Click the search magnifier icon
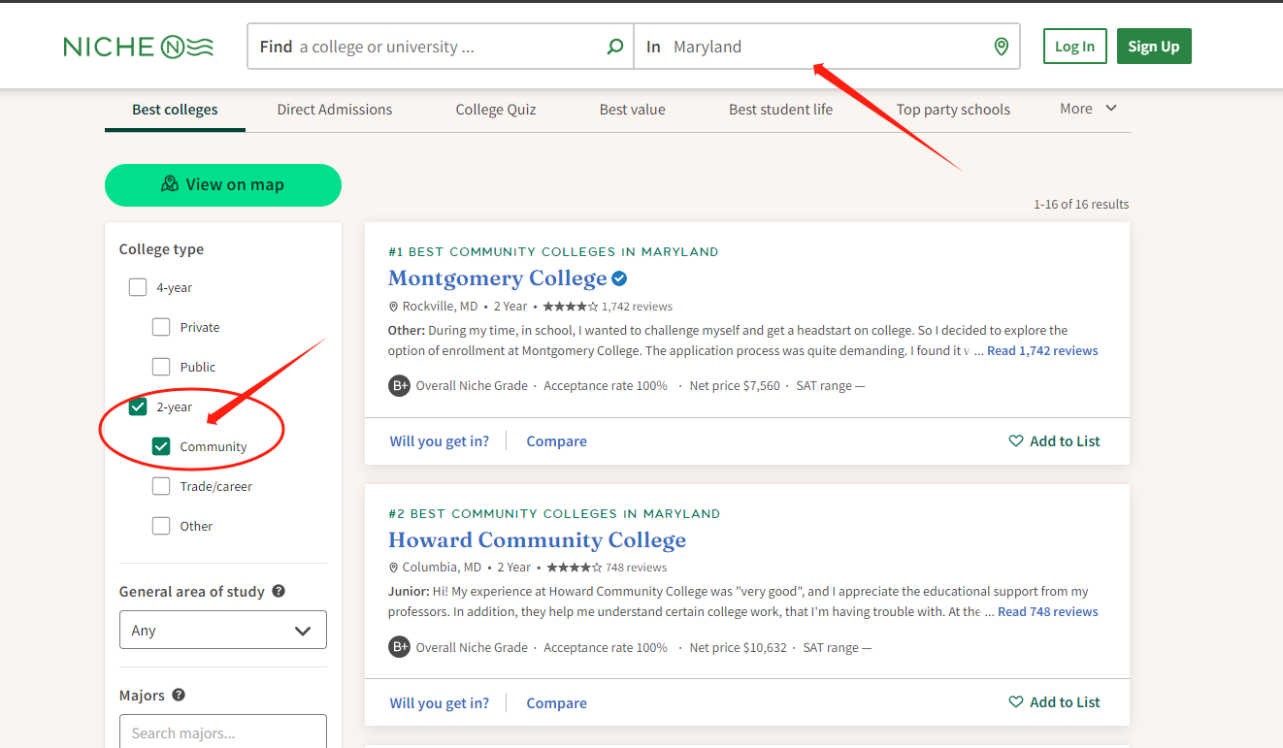The height and width of the screenshot is (748, 1283). click(614, 47)
